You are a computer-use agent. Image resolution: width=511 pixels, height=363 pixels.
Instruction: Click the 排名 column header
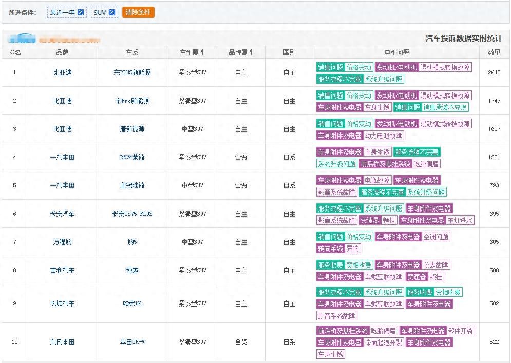tap(15, 52)
